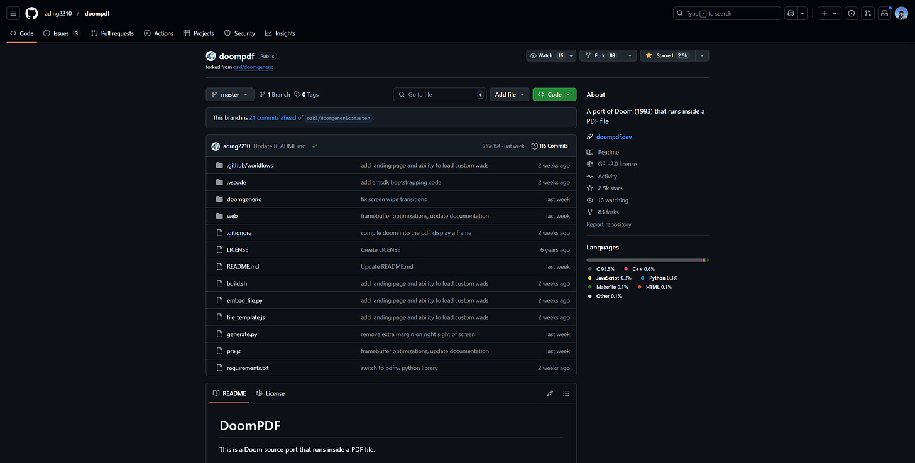Open the issues icon in top header
This screenshot has height=463, width=915.
tap(852, 13)
